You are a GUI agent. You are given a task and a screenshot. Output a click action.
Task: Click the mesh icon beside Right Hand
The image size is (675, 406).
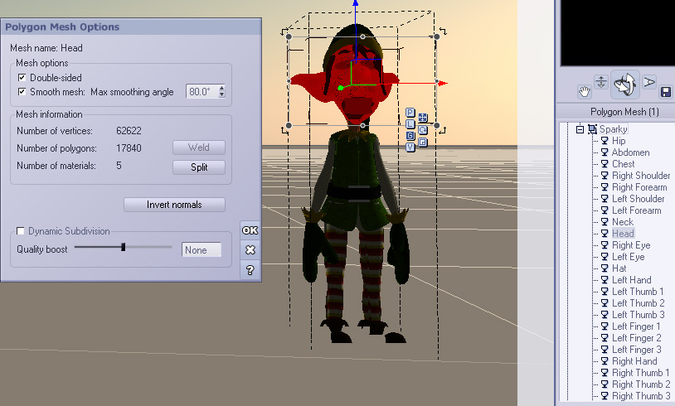[x=605, y=361]
